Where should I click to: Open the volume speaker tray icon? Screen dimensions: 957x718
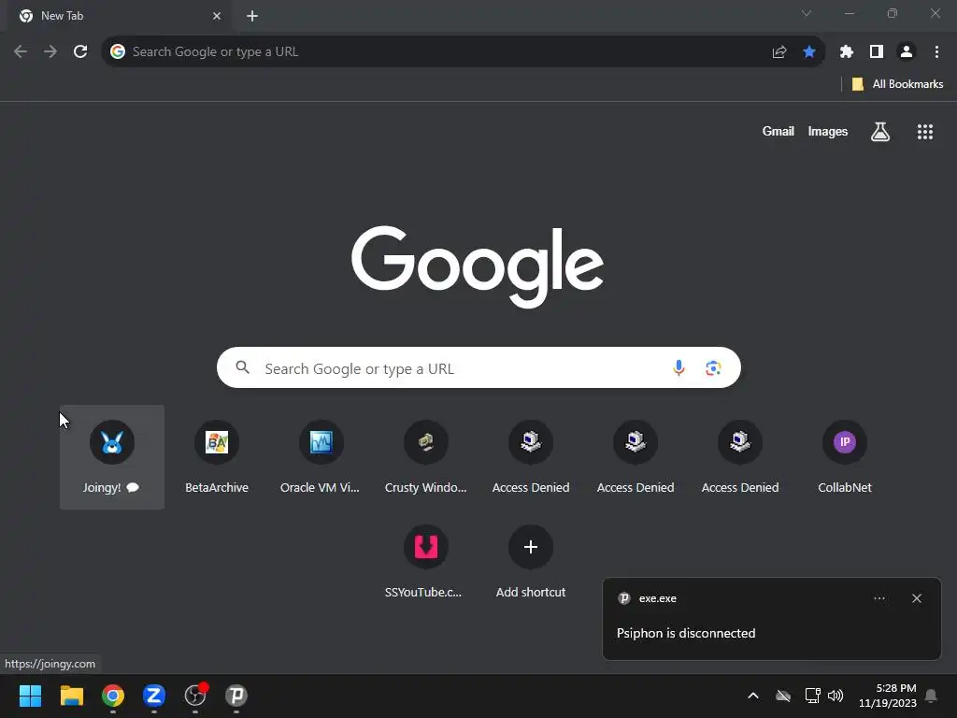pos(836,696)
